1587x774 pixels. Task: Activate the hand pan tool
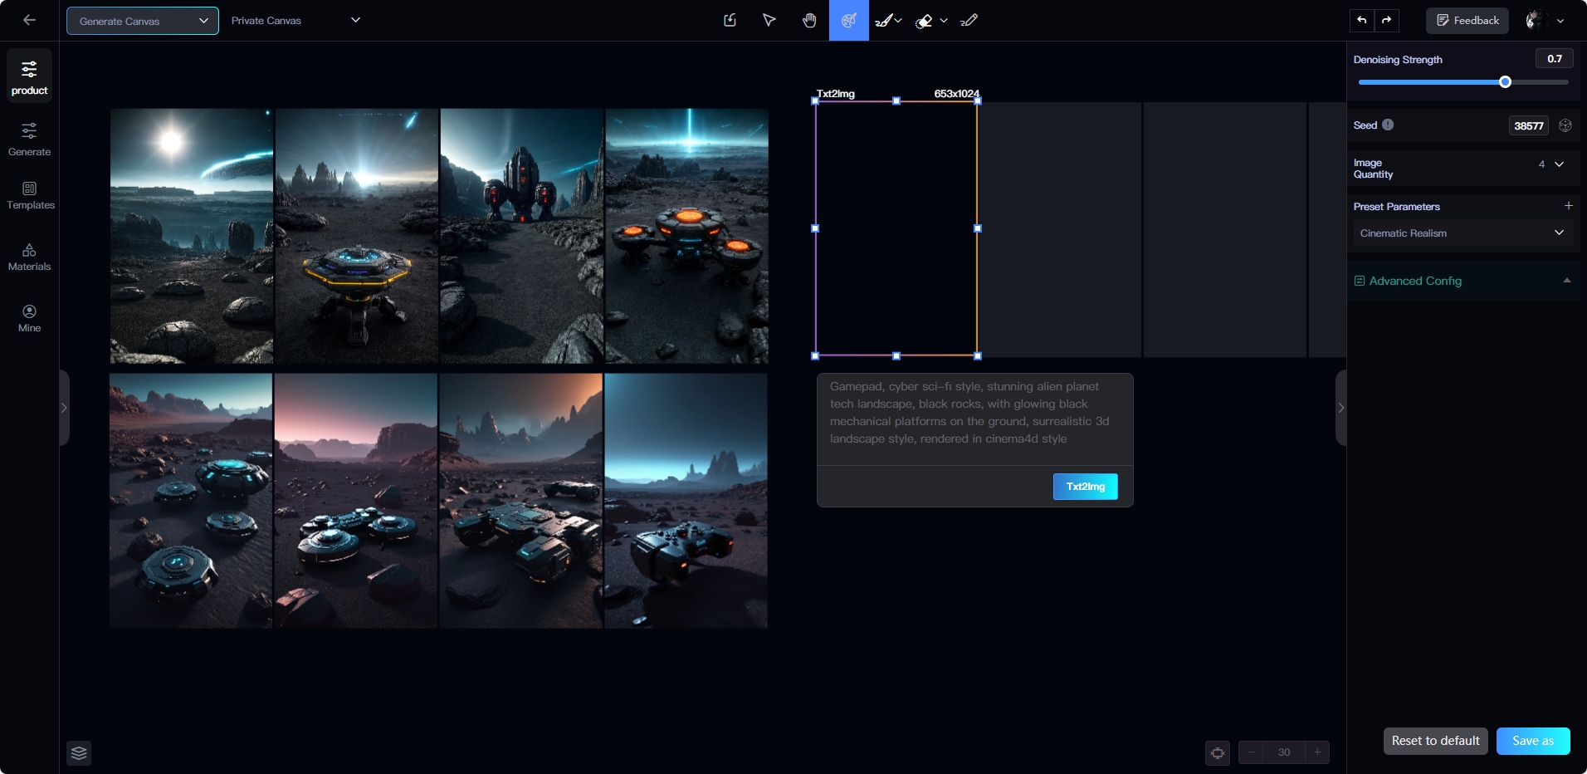pos(809,21)
